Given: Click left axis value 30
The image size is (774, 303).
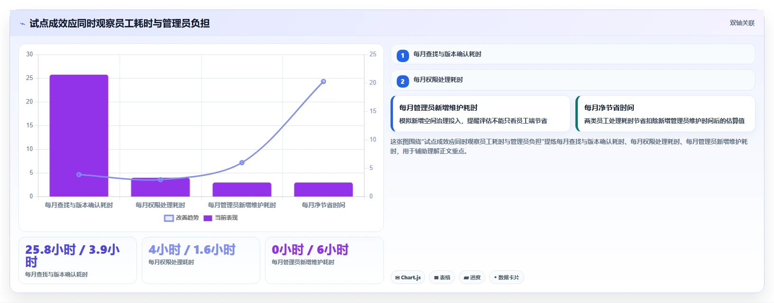Looking at the screenshot, I should pyautogui.click(x=29, y=54).
